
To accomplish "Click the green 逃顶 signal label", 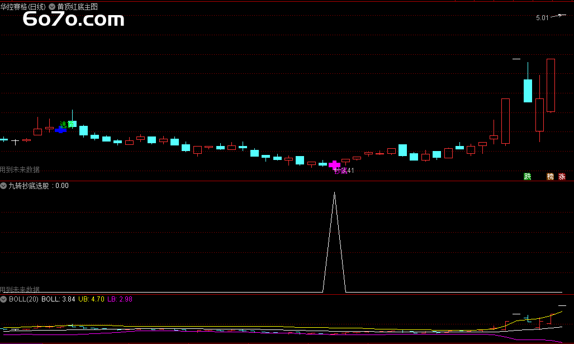I will coord(67,125).
